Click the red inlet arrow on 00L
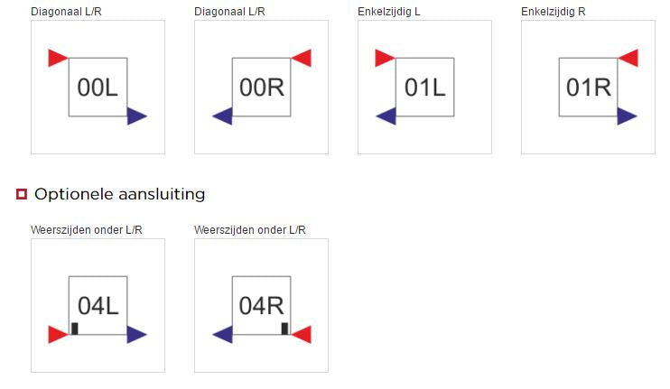Screen dimensions: 670x389 point(58,58)
